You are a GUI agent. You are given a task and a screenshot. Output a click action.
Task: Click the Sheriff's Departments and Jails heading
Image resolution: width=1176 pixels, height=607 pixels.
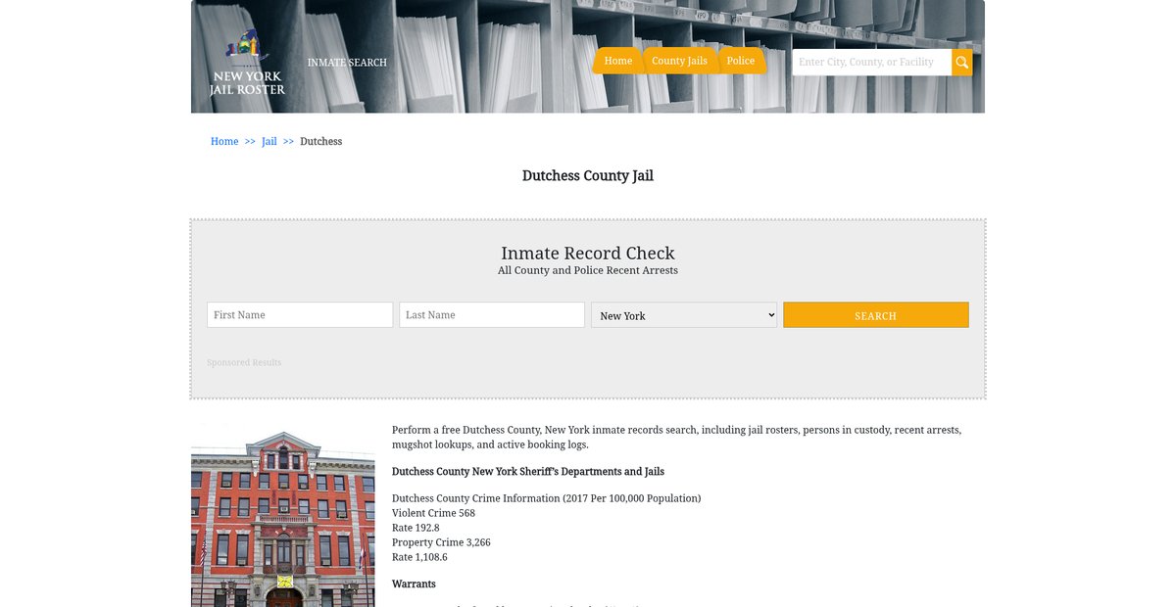pyautogui.click(x=528, y=472)
